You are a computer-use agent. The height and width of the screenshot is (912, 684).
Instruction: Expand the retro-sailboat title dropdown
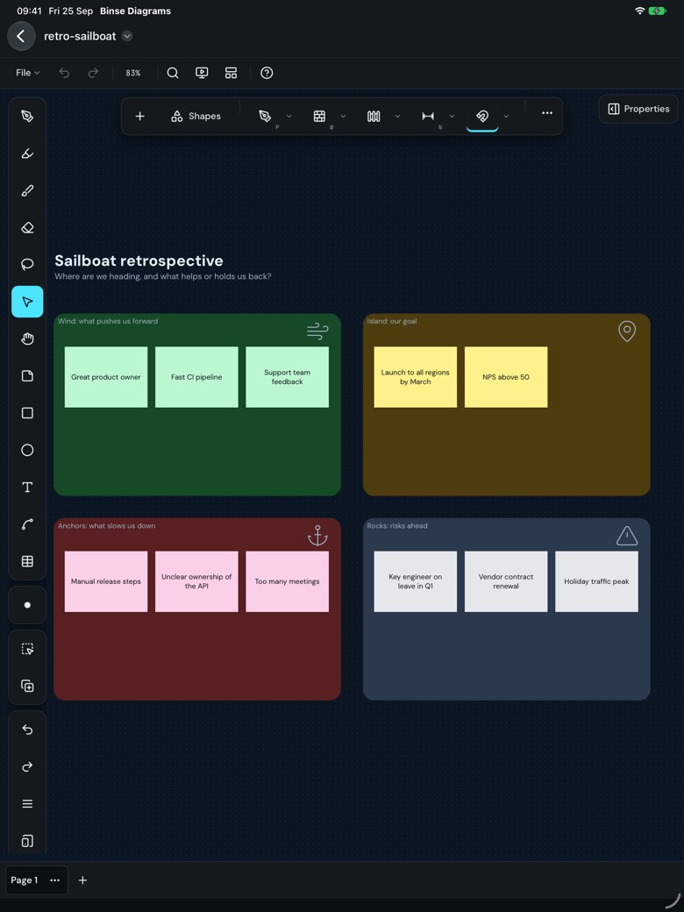(x=127, y=36)
